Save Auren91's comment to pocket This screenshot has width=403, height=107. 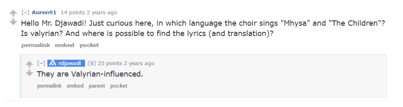pyautogui.click(x=89, y=45)
